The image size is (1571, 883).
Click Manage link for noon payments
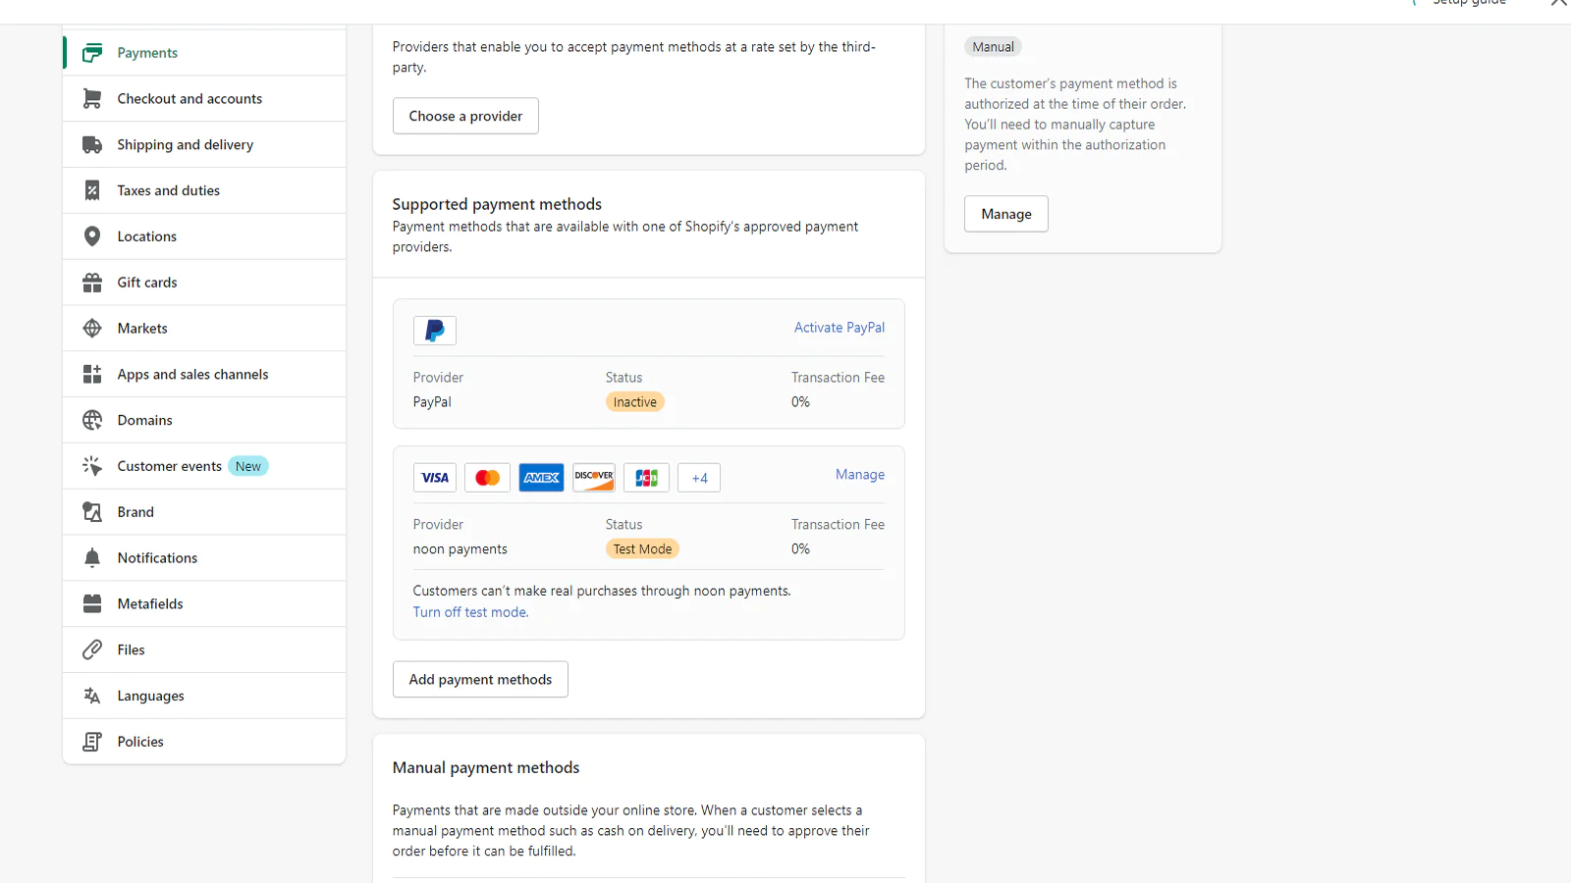click(x=859, y=475)
